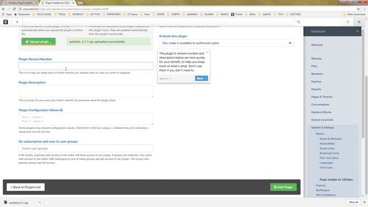Image resolution: width=368 pixels, height=207 pixels.
Task: Open the Apps shortcut in bookmarks bar
Action: tap(6, 14)
